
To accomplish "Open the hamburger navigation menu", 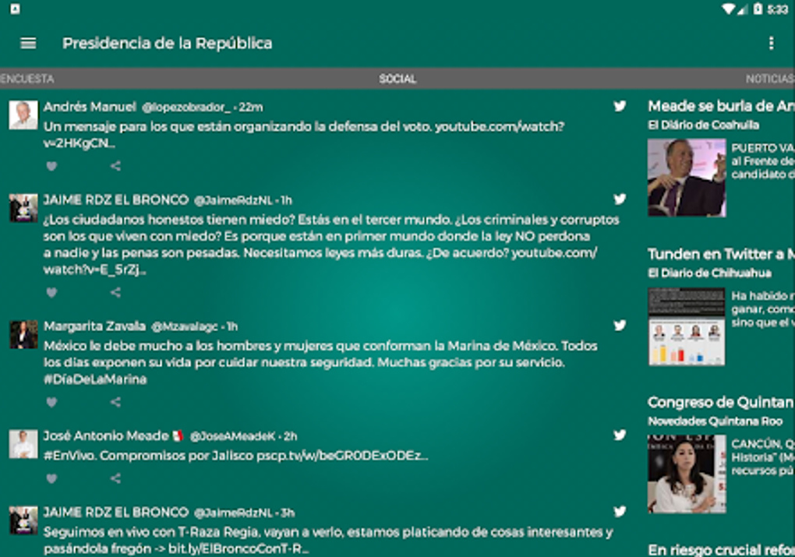I will click(28, 44).
